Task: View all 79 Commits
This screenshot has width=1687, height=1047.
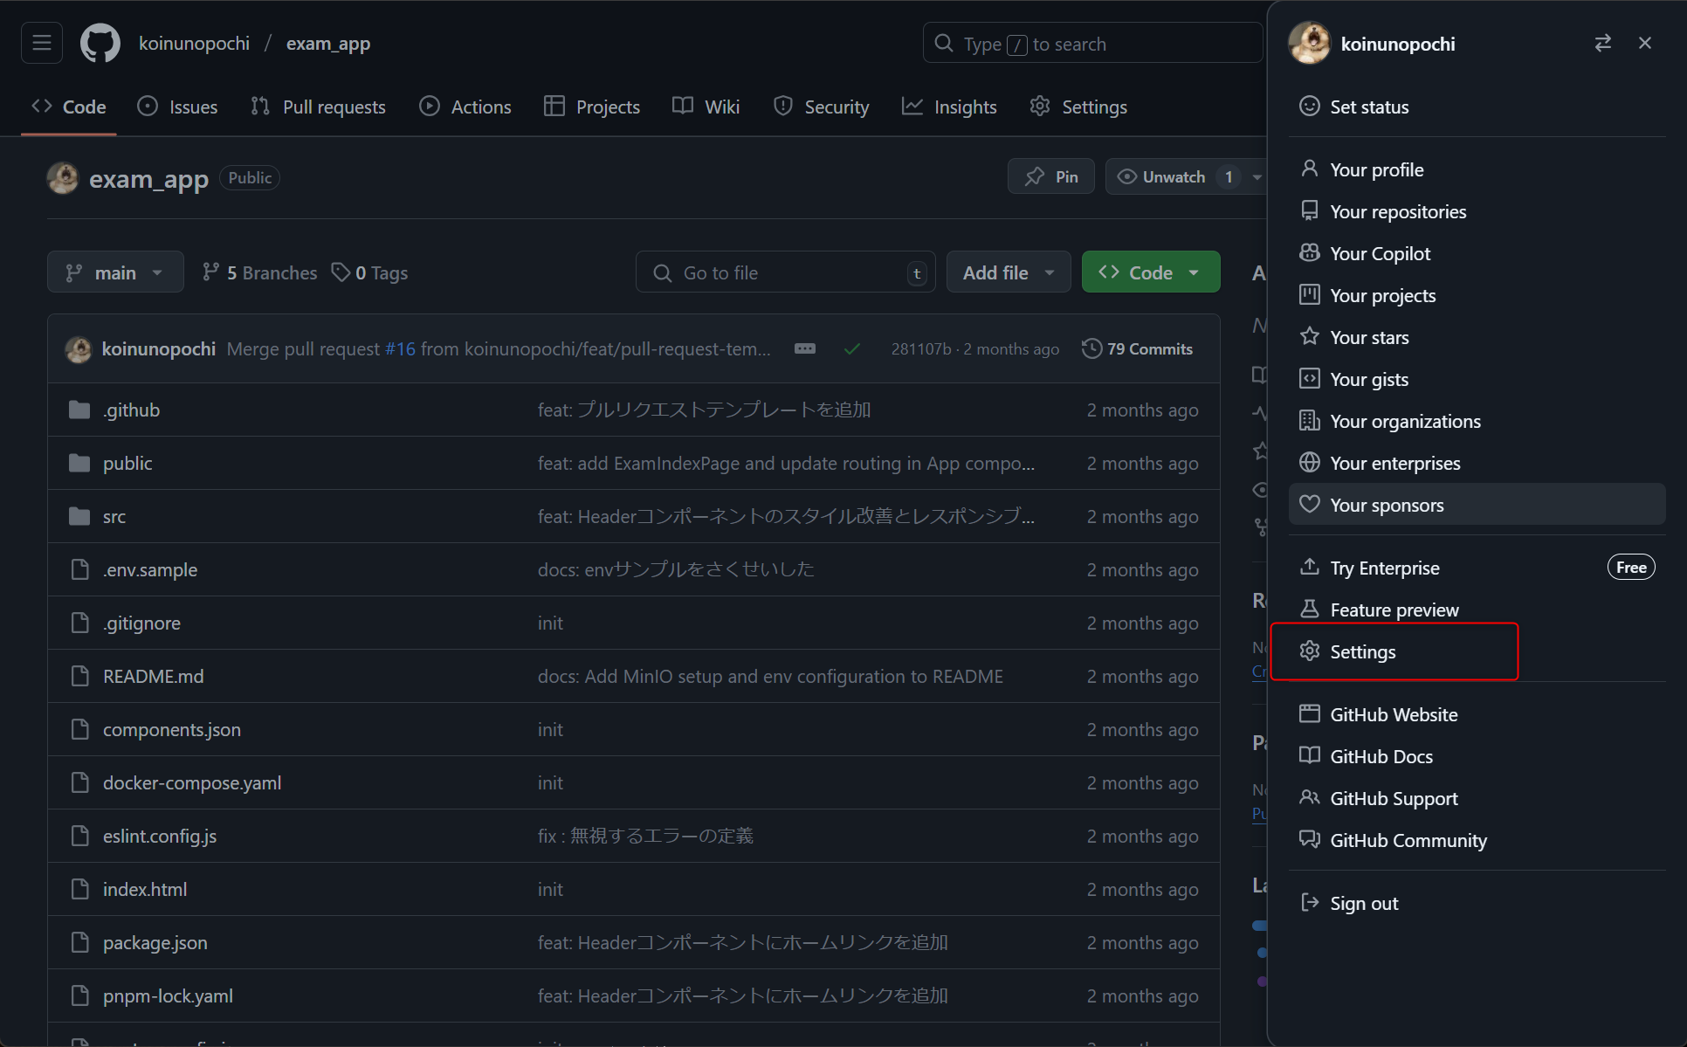Action: tap(1150, 348)
